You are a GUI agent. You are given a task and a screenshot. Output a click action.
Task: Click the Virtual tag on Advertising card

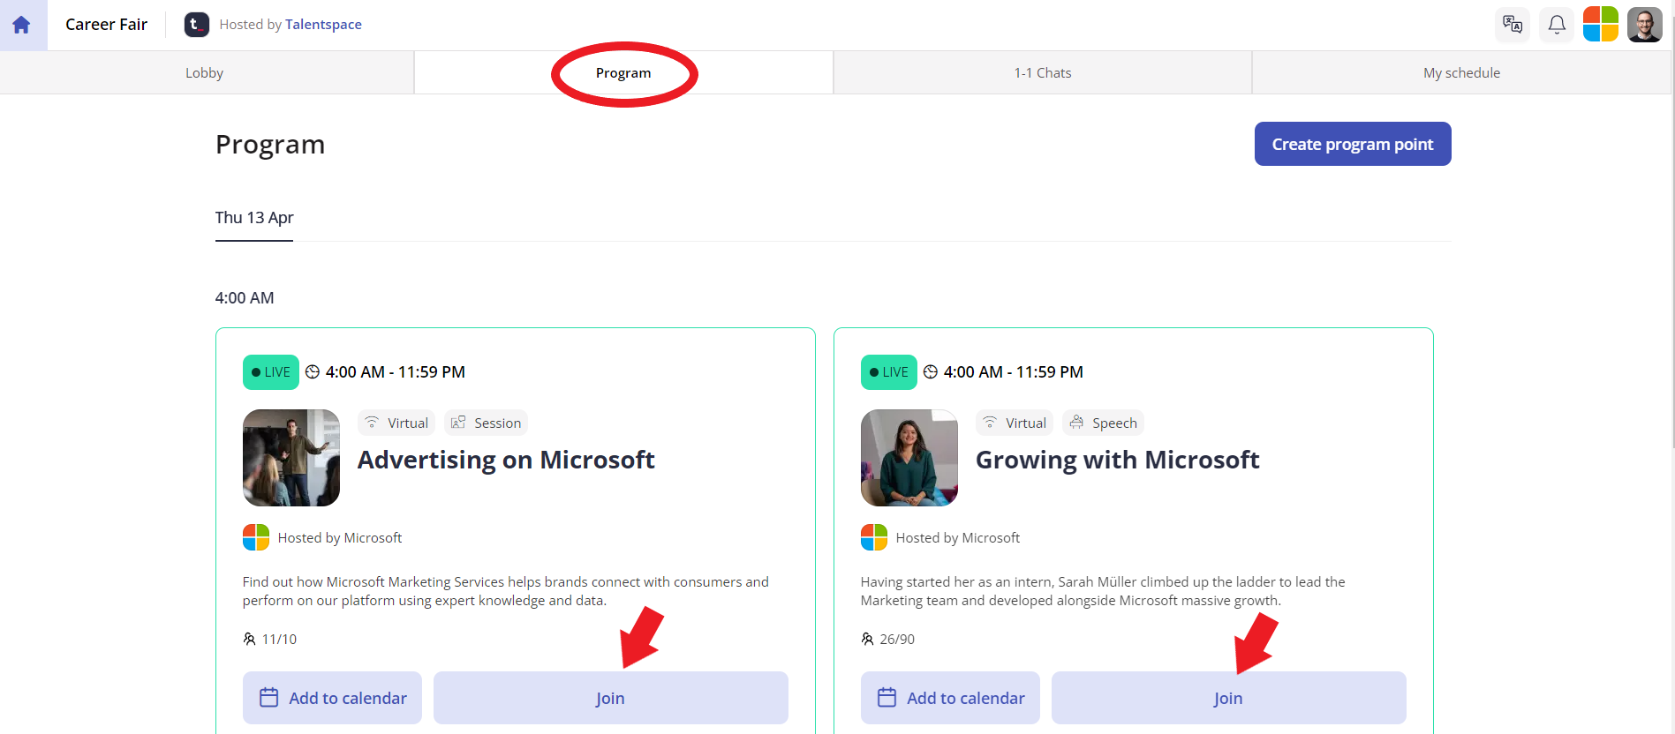(396, 423)
